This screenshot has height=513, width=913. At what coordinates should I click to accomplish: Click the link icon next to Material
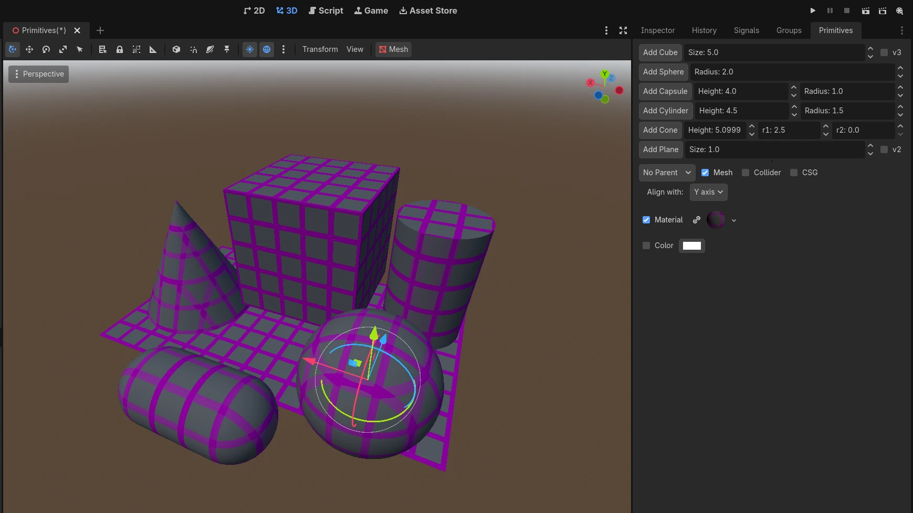pos(697,220)
